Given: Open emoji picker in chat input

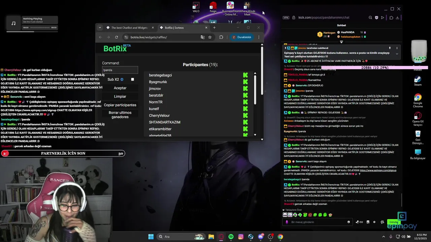Looking at the screenshot, I should tap(349, 222).
